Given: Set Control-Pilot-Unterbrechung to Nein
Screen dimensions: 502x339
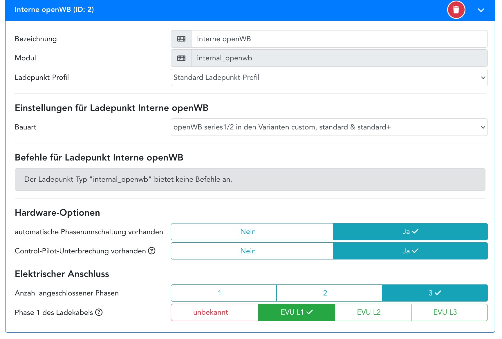Looking at the screenshot, I should pos(252,251).
